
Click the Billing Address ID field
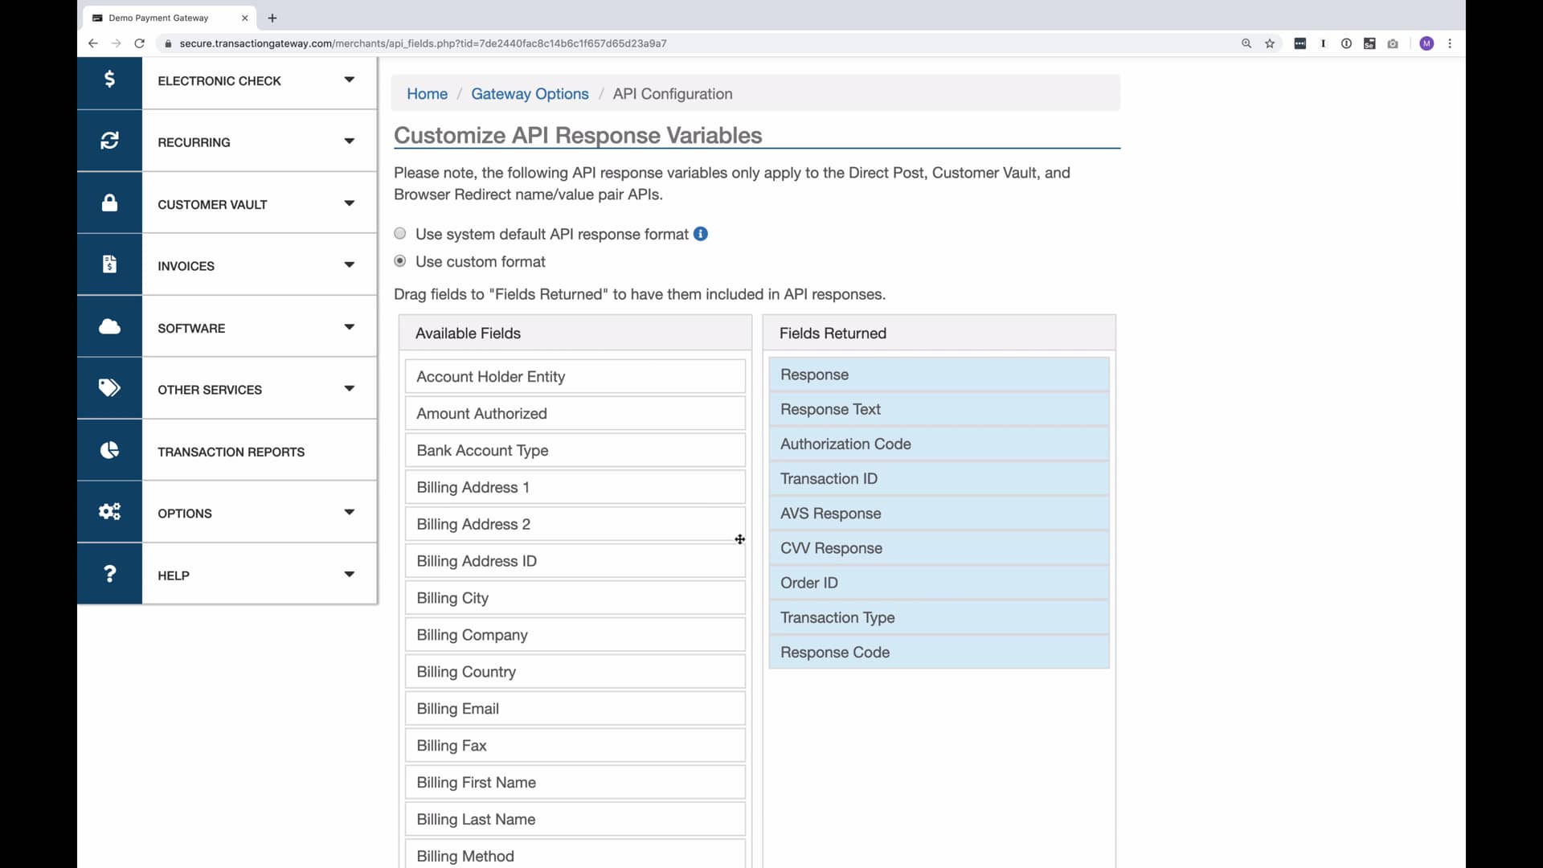pyautogui.click(x=575, y=561)
